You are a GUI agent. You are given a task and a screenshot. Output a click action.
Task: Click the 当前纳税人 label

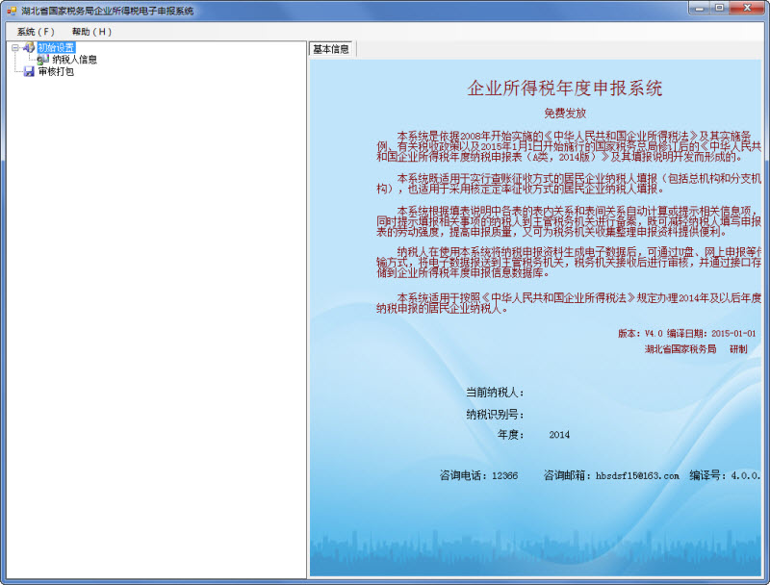pyautogui.click(x=495, y=393)
